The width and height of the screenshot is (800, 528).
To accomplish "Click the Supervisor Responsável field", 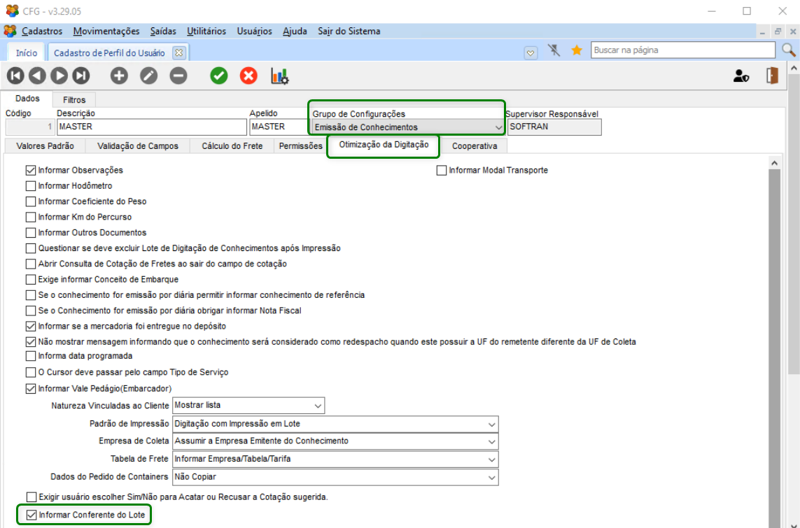I will [x=554, y=127].
